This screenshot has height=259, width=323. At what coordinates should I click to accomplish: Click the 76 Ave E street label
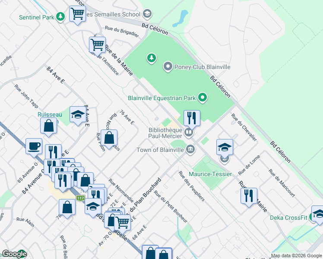(127, 117)
